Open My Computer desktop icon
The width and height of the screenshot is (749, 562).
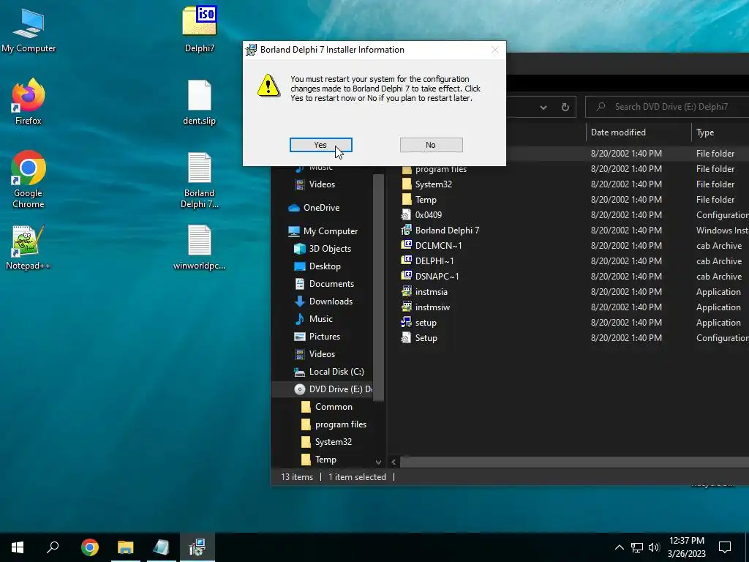29,30
